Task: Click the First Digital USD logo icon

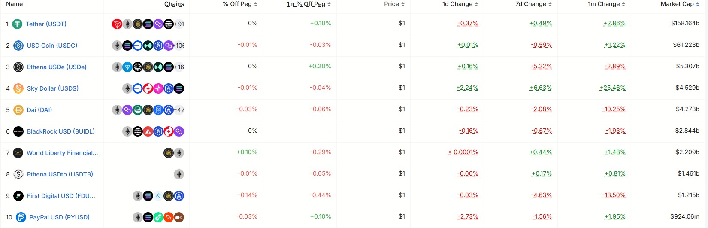Action: (18, 196)
